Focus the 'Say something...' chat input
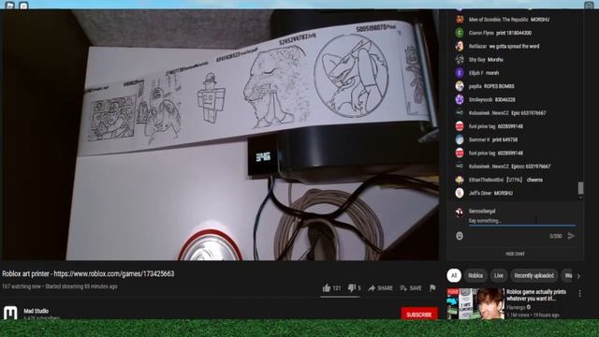Viewport: 599px width, 337px height. tap(522, 221)
